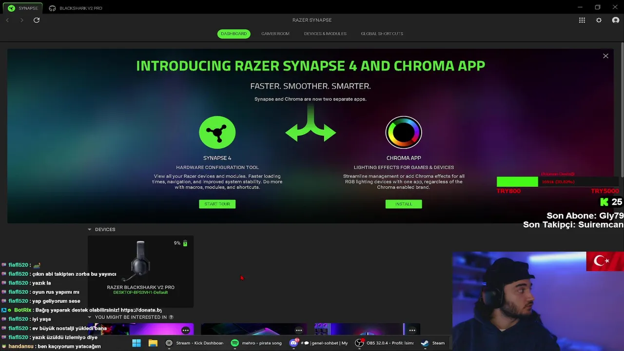Click the Start Tour button
This screenshot has width=624, height=351.
point(217,204)
